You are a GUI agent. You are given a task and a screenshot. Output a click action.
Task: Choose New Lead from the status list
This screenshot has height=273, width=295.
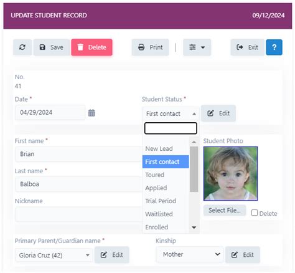point(166,148)
